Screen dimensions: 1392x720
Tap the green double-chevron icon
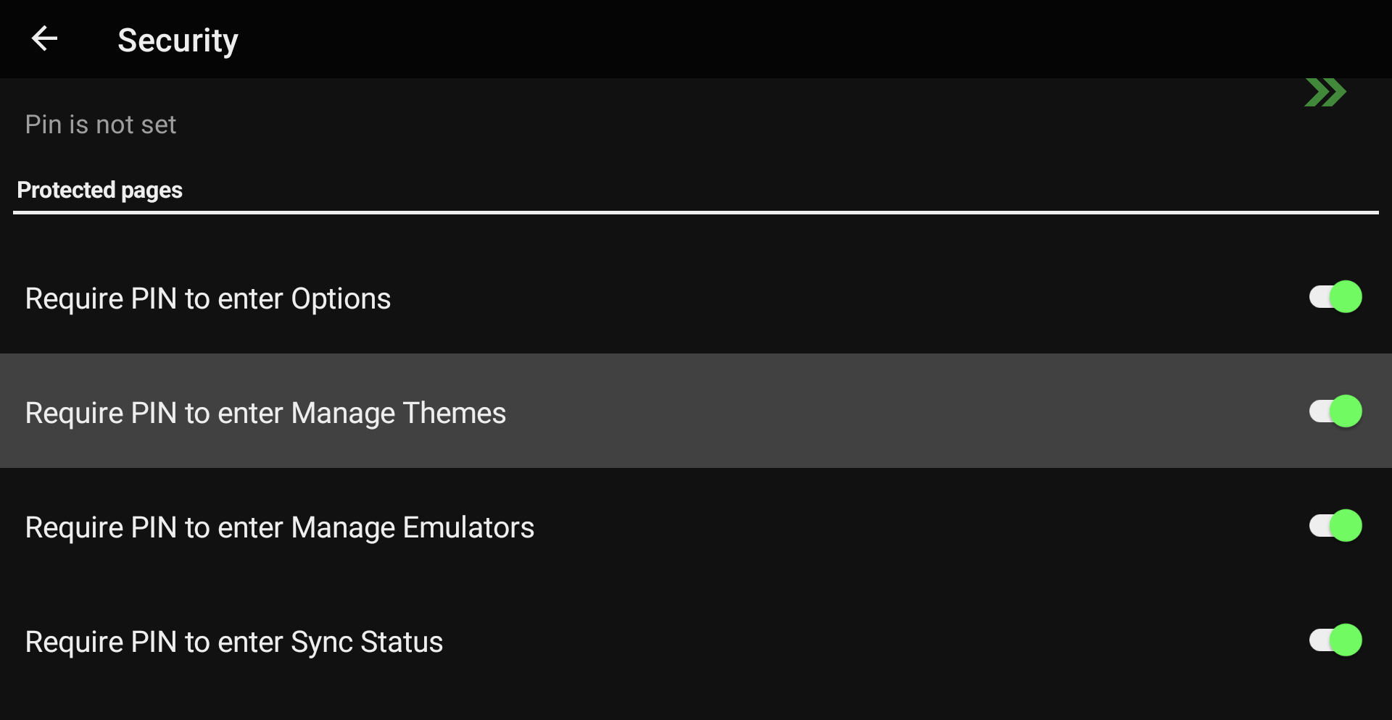pos(1325,93)
